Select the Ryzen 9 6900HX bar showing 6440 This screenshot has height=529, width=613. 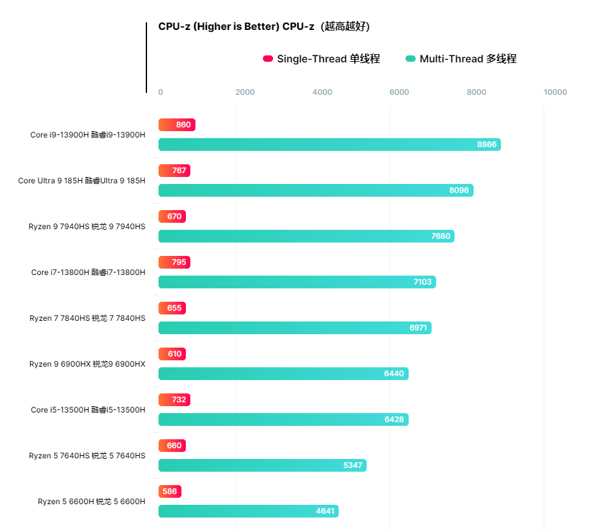click(x=283, y=374)
